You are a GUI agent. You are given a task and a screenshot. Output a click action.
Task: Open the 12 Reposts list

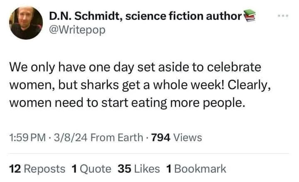(x=37, y=169)
